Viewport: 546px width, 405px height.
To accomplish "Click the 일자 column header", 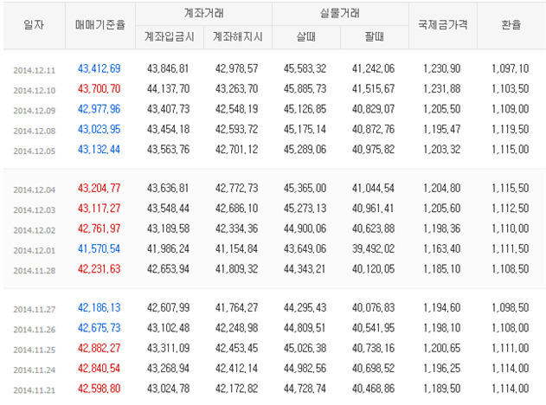I will [x=34, y=25].
